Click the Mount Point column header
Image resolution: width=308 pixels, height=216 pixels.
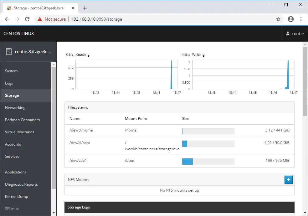tap(136, 119)
